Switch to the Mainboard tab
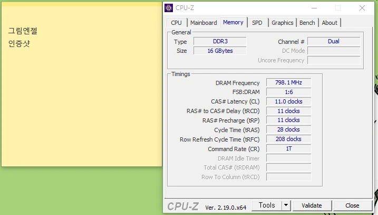Screen dimensions: 378x215 203,23
